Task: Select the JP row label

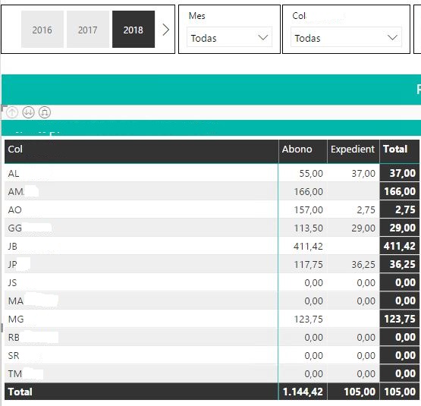Action: 12,264
